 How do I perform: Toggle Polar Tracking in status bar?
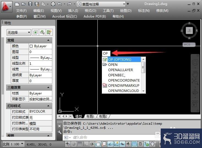tap(92, 144)
